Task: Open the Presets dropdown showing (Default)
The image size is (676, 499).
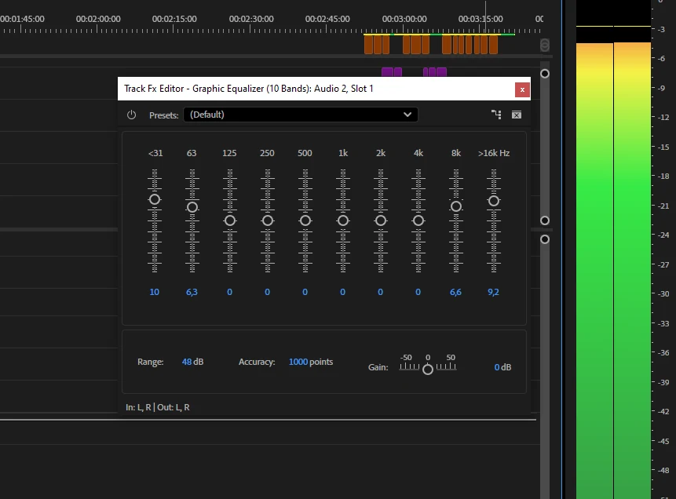Action: [x=301, y=115]
